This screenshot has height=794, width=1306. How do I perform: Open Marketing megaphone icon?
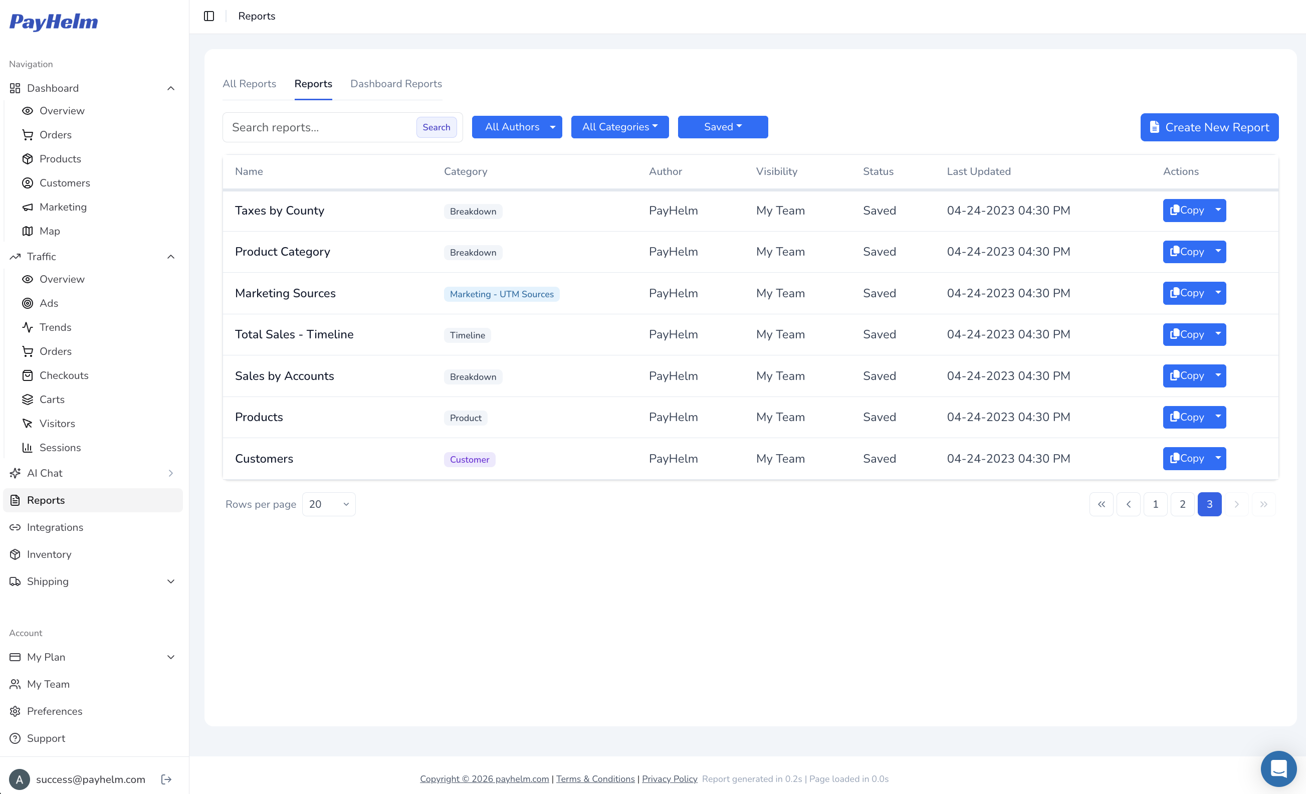tap(28, 207)
